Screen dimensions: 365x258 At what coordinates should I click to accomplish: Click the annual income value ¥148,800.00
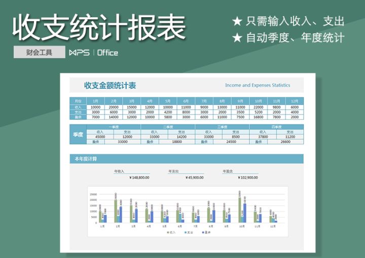click(x=139, y=178)
